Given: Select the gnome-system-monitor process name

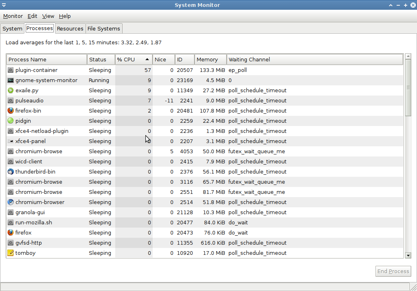Looking at the screenshot, I should (x=46, y=80).
